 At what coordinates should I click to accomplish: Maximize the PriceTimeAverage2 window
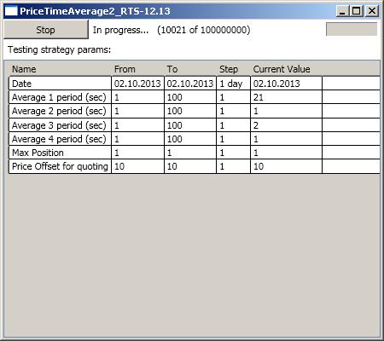click(x=357, y=11)
